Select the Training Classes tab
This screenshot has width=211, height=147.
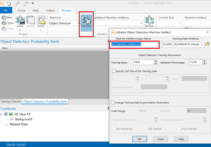pyautogui.click(x=10, y=101)
